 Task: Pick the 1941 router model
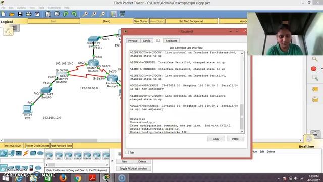[49, 156]
